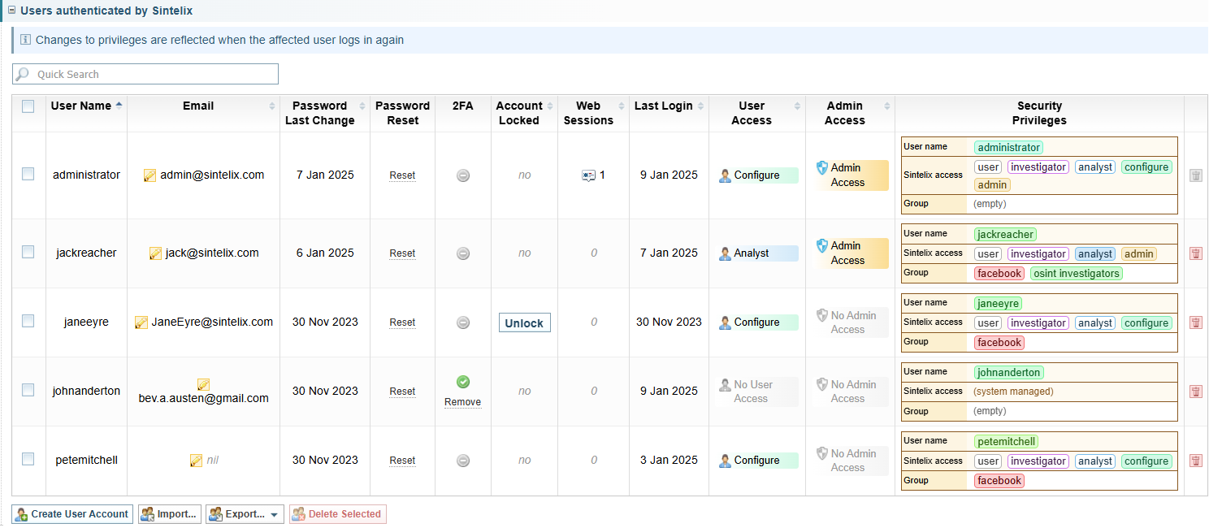Delete the petemitchell account via trash icon

coord(1195,461)
